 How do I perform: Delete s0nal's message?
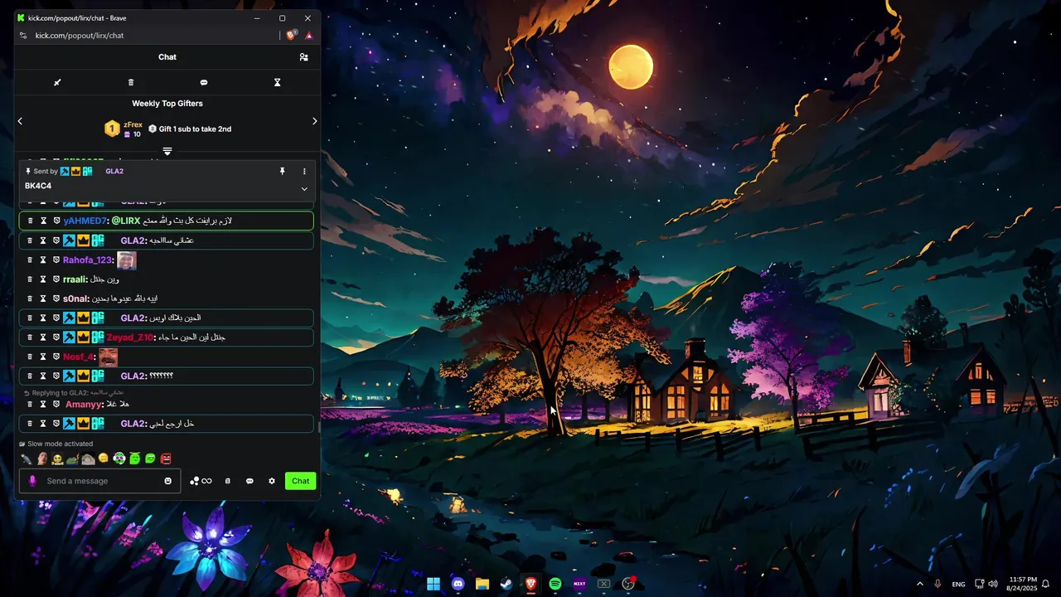(x=31, y=298)
